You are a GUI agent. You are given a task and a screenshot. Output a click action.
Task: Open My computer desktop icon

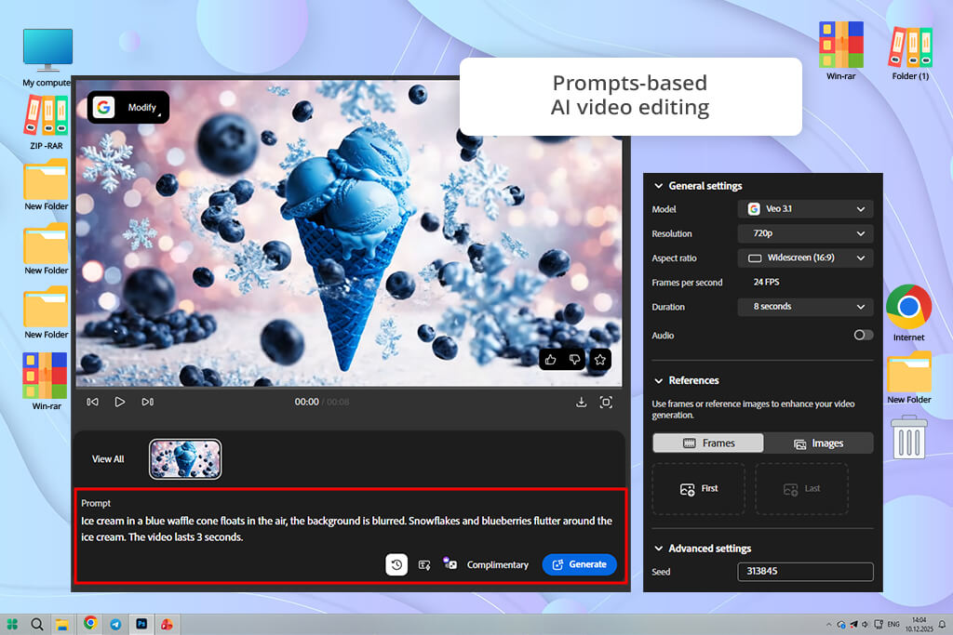point(47,57)
